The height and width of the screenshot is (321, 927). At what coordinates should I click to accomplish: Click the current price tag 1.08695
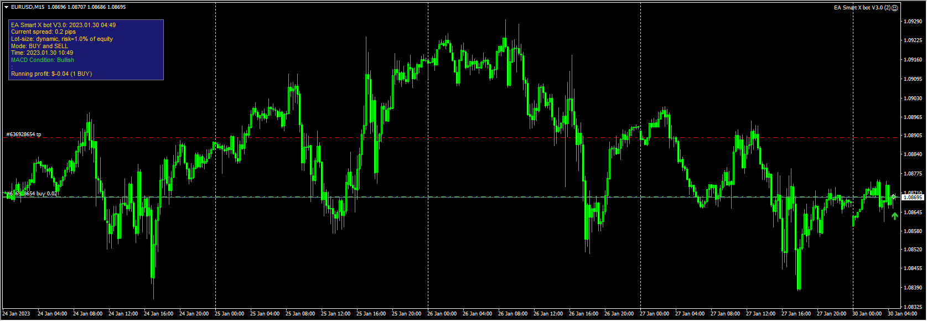pyautogui.click(x=913, y=197)
